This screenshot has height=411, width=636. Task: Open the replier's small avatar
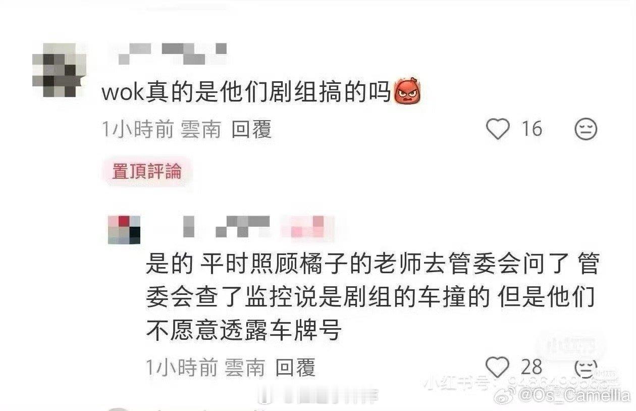coord(124,230)
